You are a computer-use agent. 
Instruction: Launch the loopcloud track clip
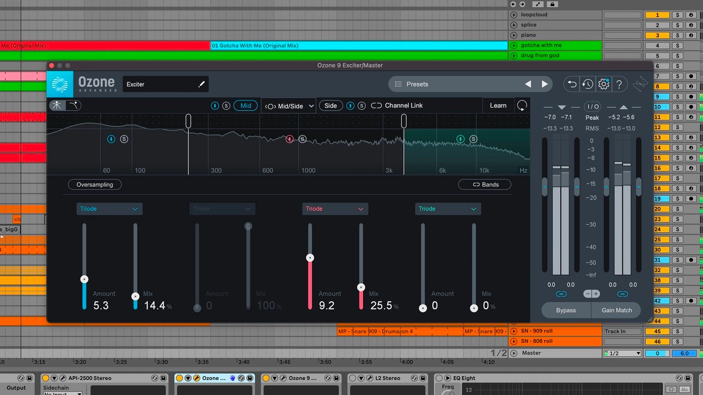coord(514,15)
